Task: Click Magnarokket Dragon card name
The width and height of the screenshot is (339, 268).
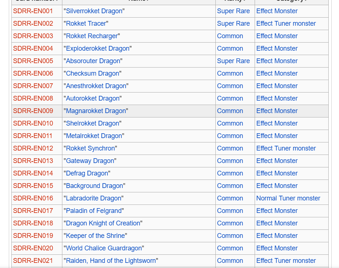Action: coord(96,111)
